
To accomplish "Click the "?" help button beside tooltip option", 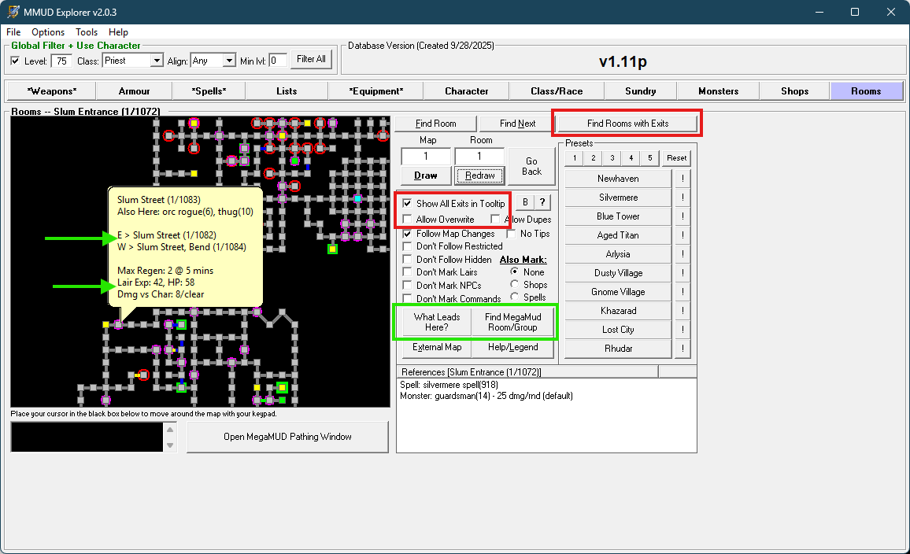I will pos(542,203).
